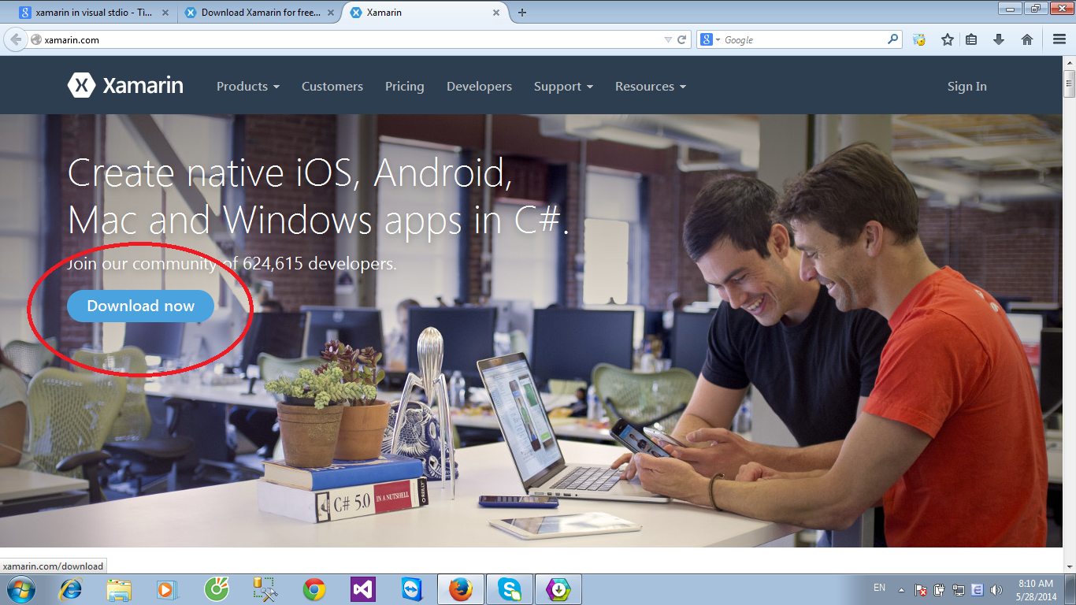This screenshot has width=1076, height=605.
Task: Go back with the browser back arrow
Action: point(16,39)
